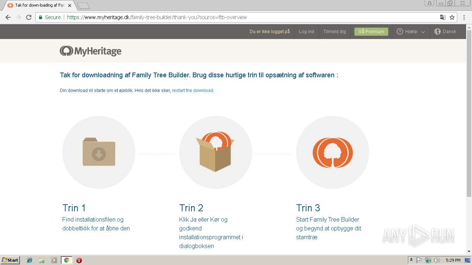Click the browser back arrow
This screenshot has width=472, height=265.
[8, 17]
